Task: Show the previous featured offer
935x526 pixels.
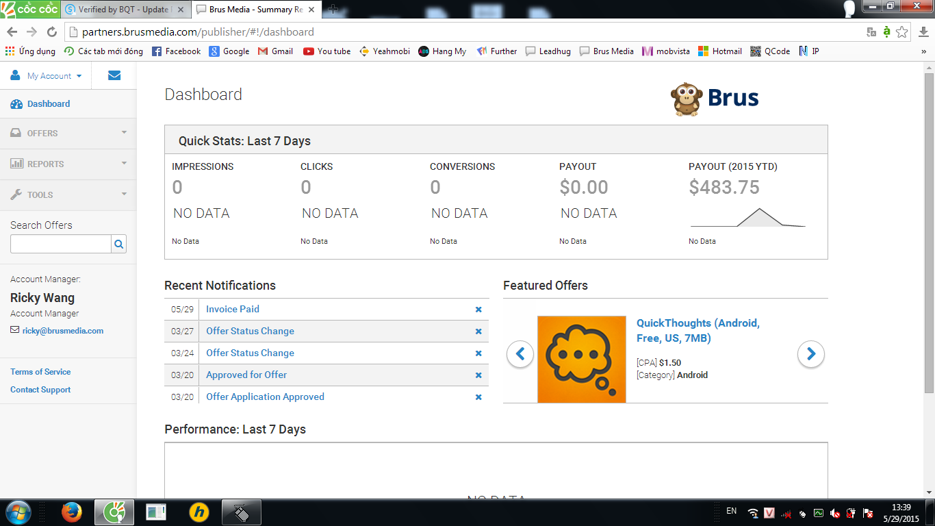Action: pos(520,354)
